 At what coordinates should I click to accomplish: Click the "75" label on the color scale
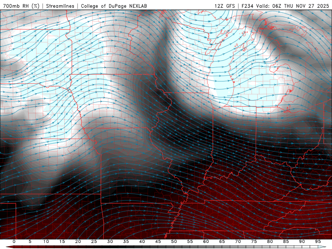click(254, 242)
